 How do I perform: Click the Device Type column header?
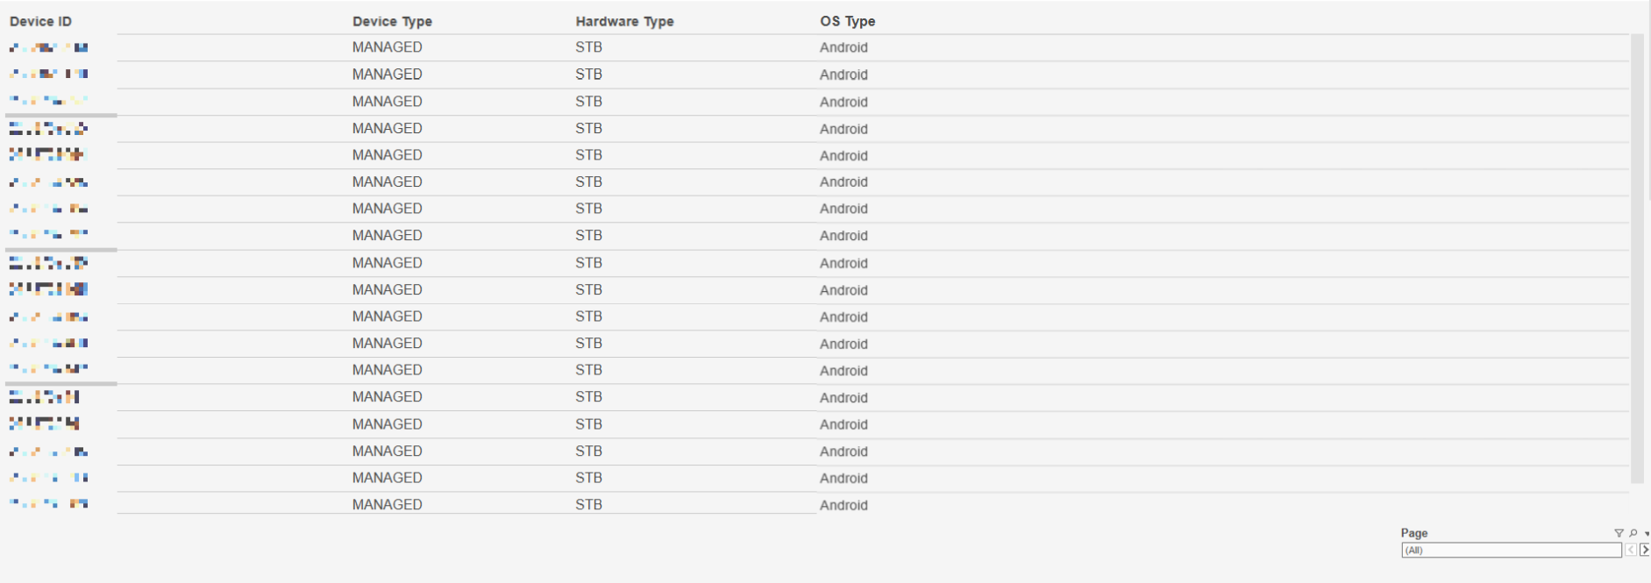pyautogui.click(x=392, y=21)
